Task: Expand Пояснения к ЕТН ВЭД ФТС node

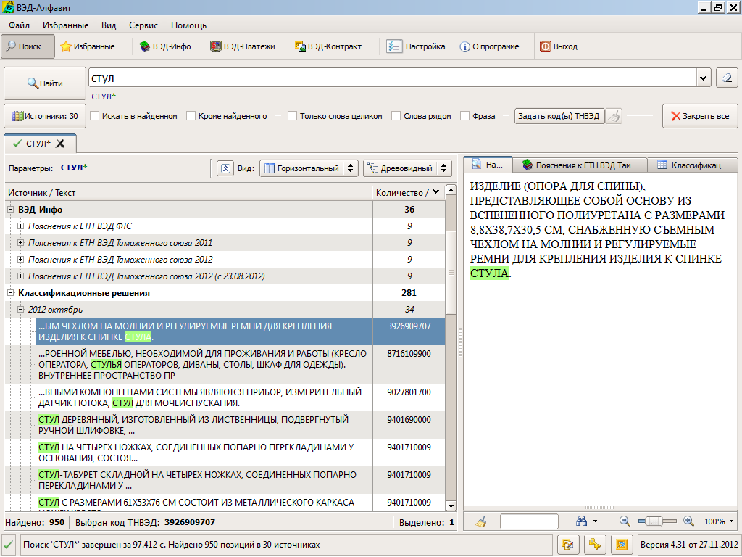Action: tap(20, 226)
